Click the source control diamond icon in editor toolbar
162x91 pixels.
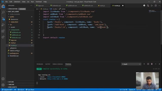[144, 6]
